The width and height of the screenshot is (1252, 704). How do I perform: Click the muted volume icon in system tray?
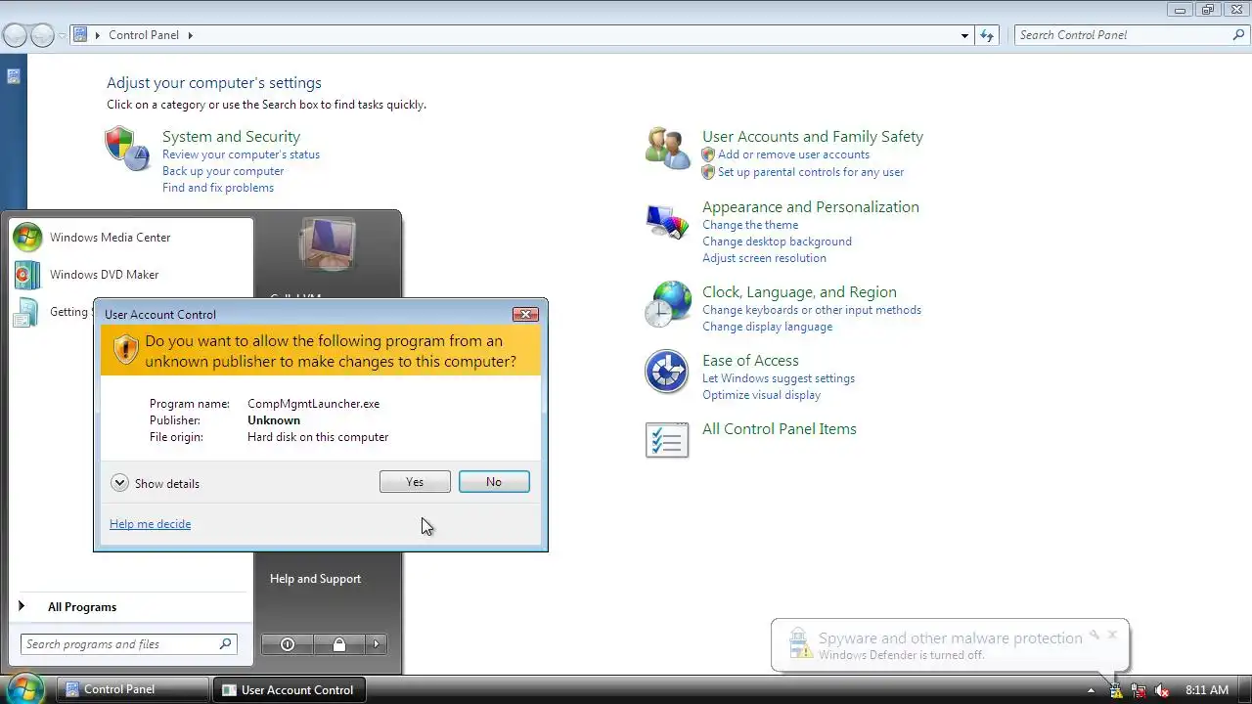[x=1164, y=690]
